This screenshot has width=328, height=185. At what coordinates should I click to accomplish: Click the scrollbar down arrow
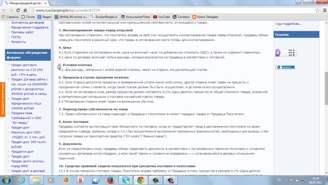point(326,173)
